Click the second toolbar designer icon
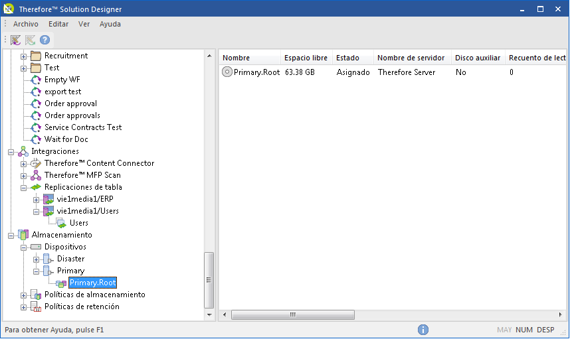The width and height of the screenshot is (570, 339). 30,40
